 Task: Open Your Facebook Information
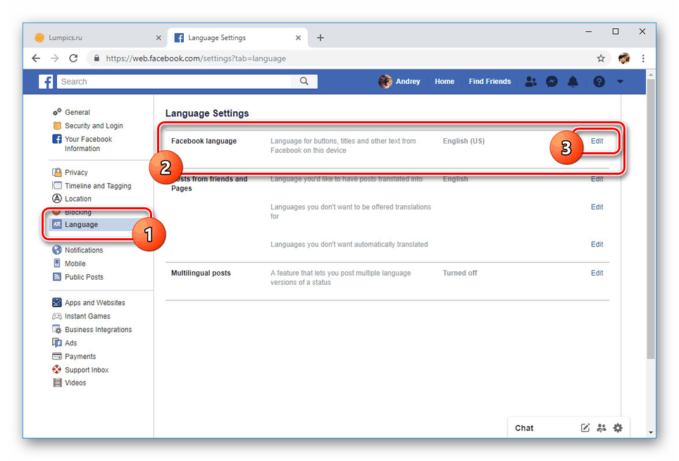(88, 144)
